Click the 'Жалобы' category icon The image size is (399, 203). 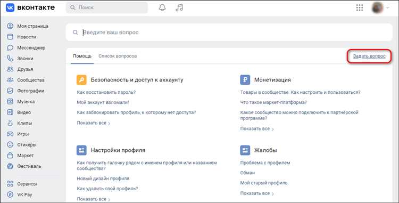245,150
